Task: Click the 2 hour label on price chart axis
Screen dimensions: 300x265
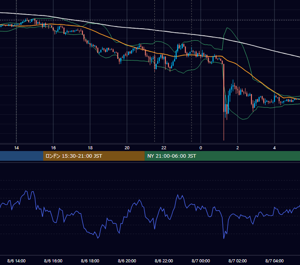Action: 238,148
